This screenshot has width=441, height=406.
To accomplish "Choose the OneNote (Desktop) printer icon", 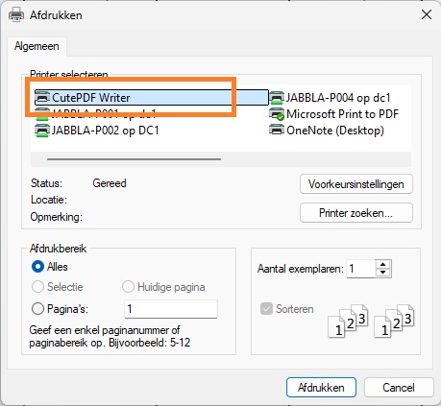I will [277, 131].
